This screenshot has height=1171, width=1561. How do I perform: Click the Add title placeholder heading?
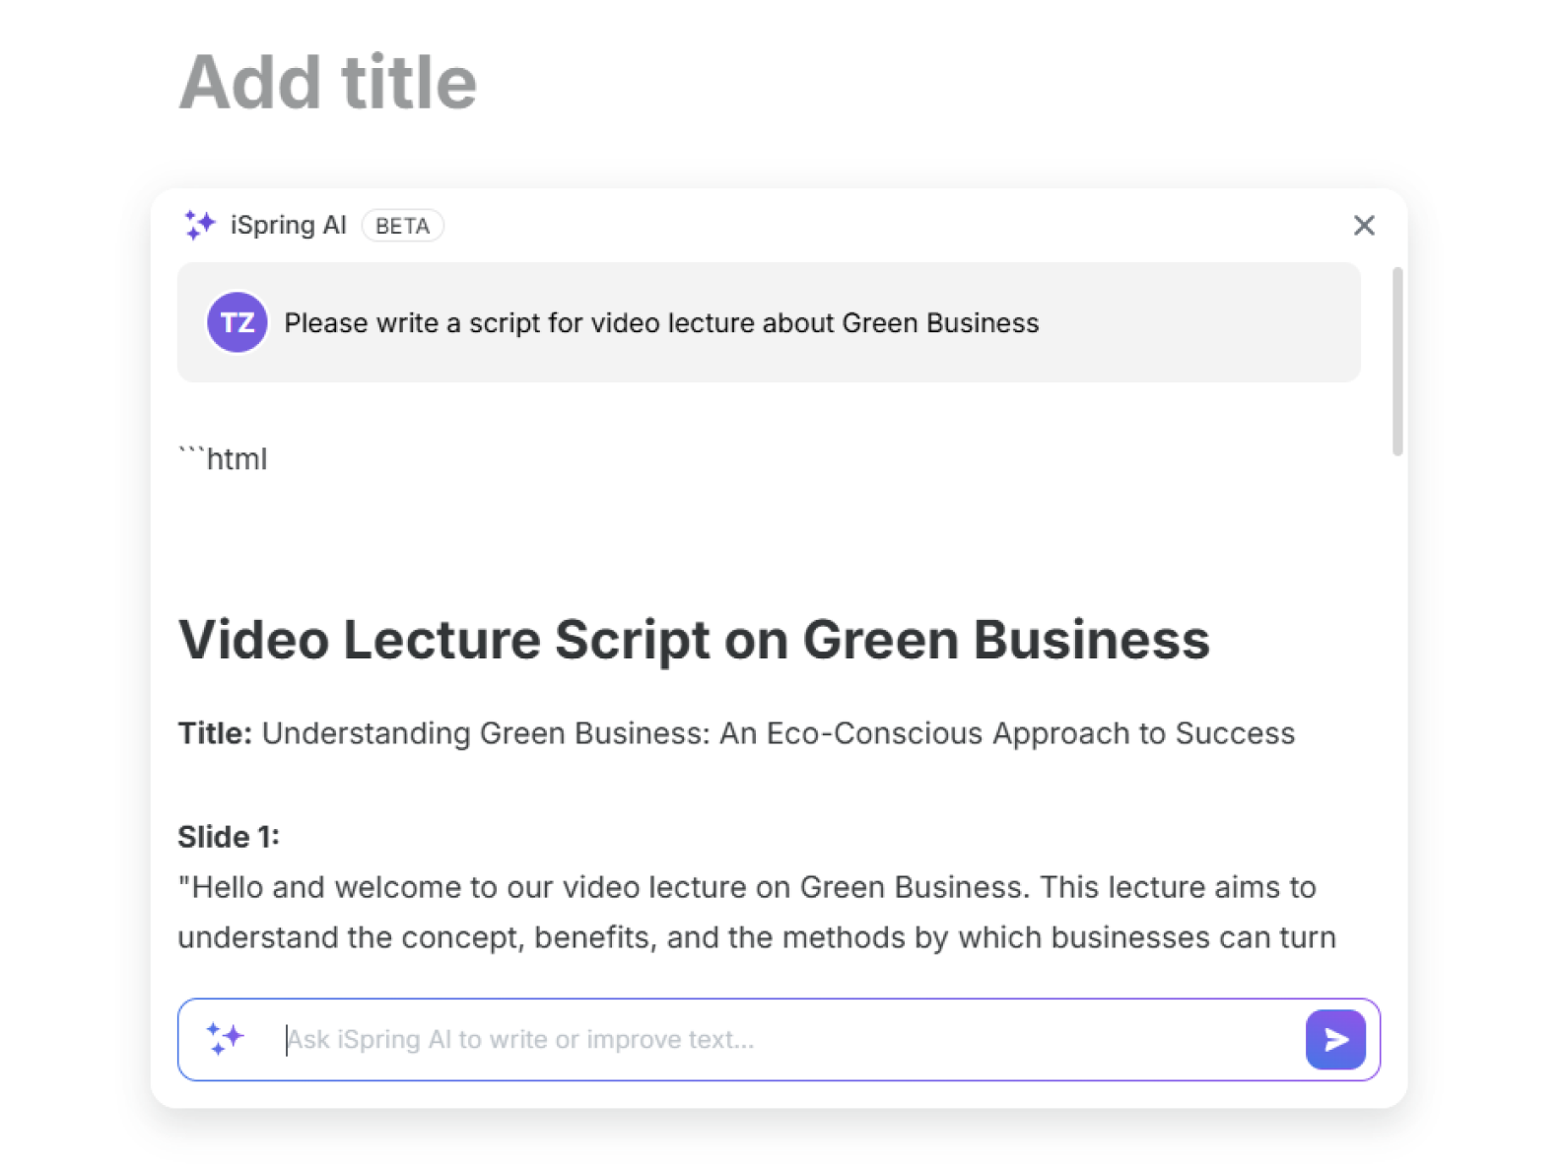328,82
